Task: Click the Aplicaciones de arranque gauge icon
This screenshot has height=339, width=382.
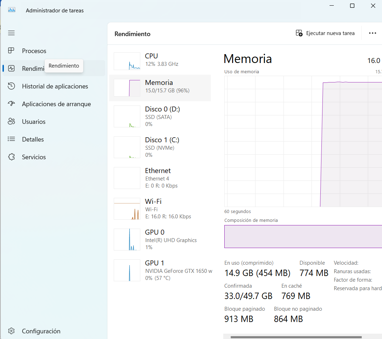Action: [x=11, y=104]
